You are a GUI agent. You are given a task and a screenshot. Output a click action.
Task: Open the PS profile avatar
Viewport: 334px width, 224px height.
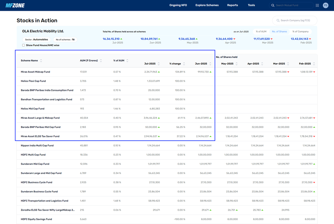tap(325, 5)
